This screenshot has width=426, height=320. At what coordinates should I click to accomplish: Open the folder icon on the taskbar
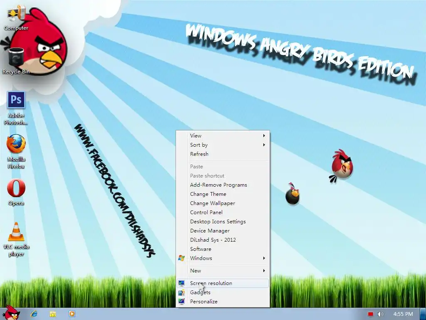click(53, 314)
